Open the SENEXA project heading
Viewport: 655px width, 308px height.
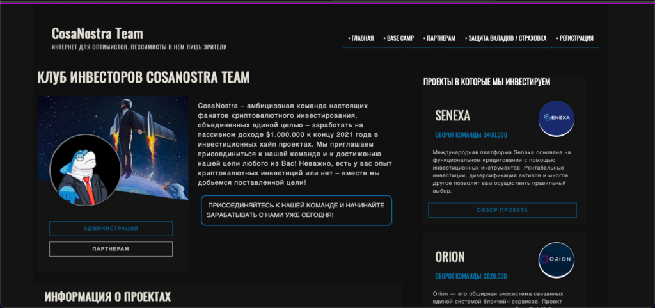pyautogui.click(x=452, y=115)
